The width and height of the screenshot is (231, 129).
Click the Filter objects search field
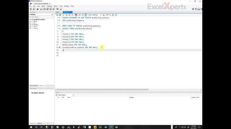point(42,17)
